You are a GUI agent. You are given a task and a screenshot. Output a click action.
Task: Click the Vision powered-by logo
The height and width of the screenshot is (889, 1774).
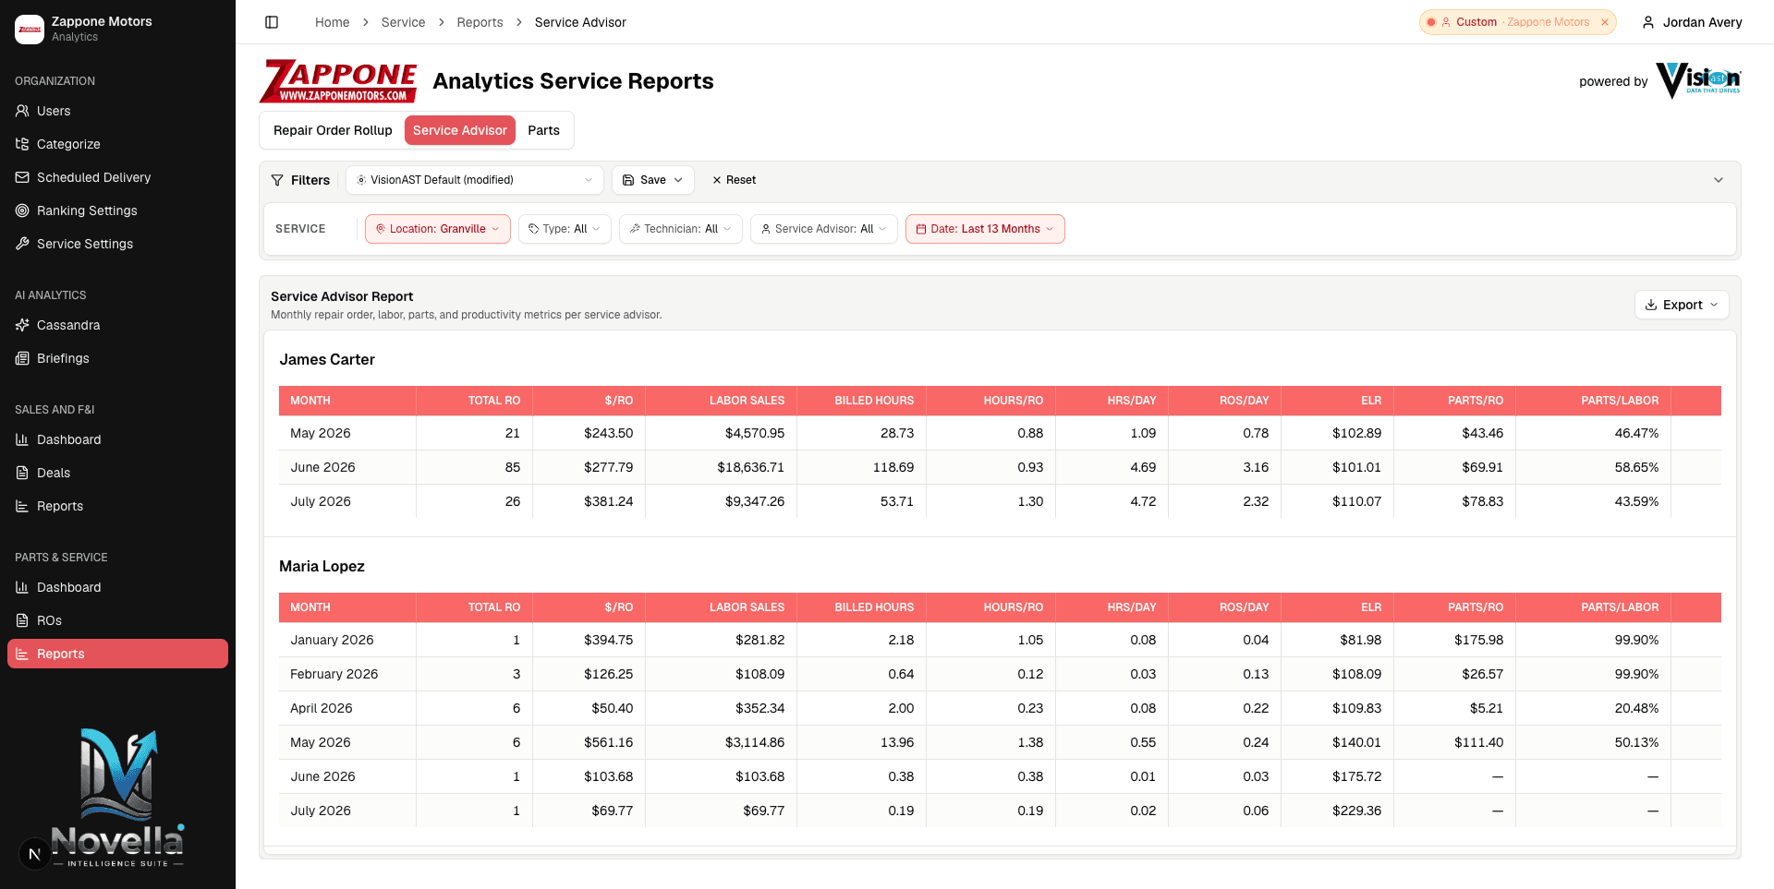[1698, 80]
